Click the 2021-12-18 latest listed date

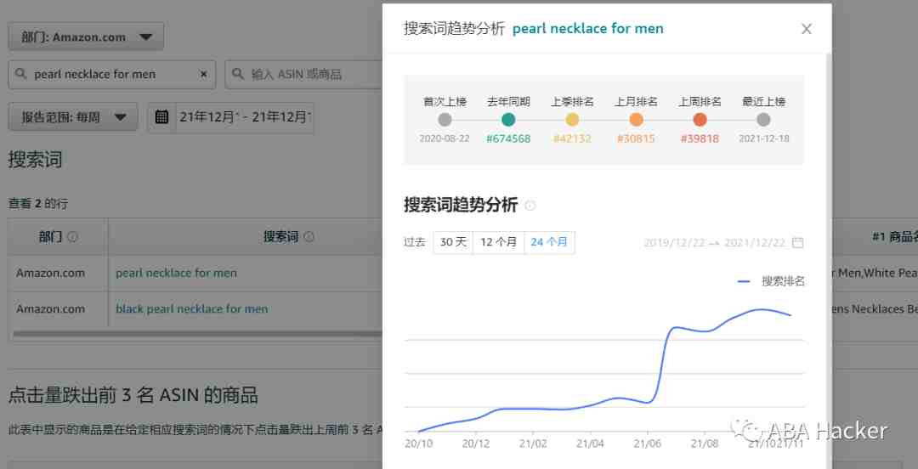click(764, 138)
